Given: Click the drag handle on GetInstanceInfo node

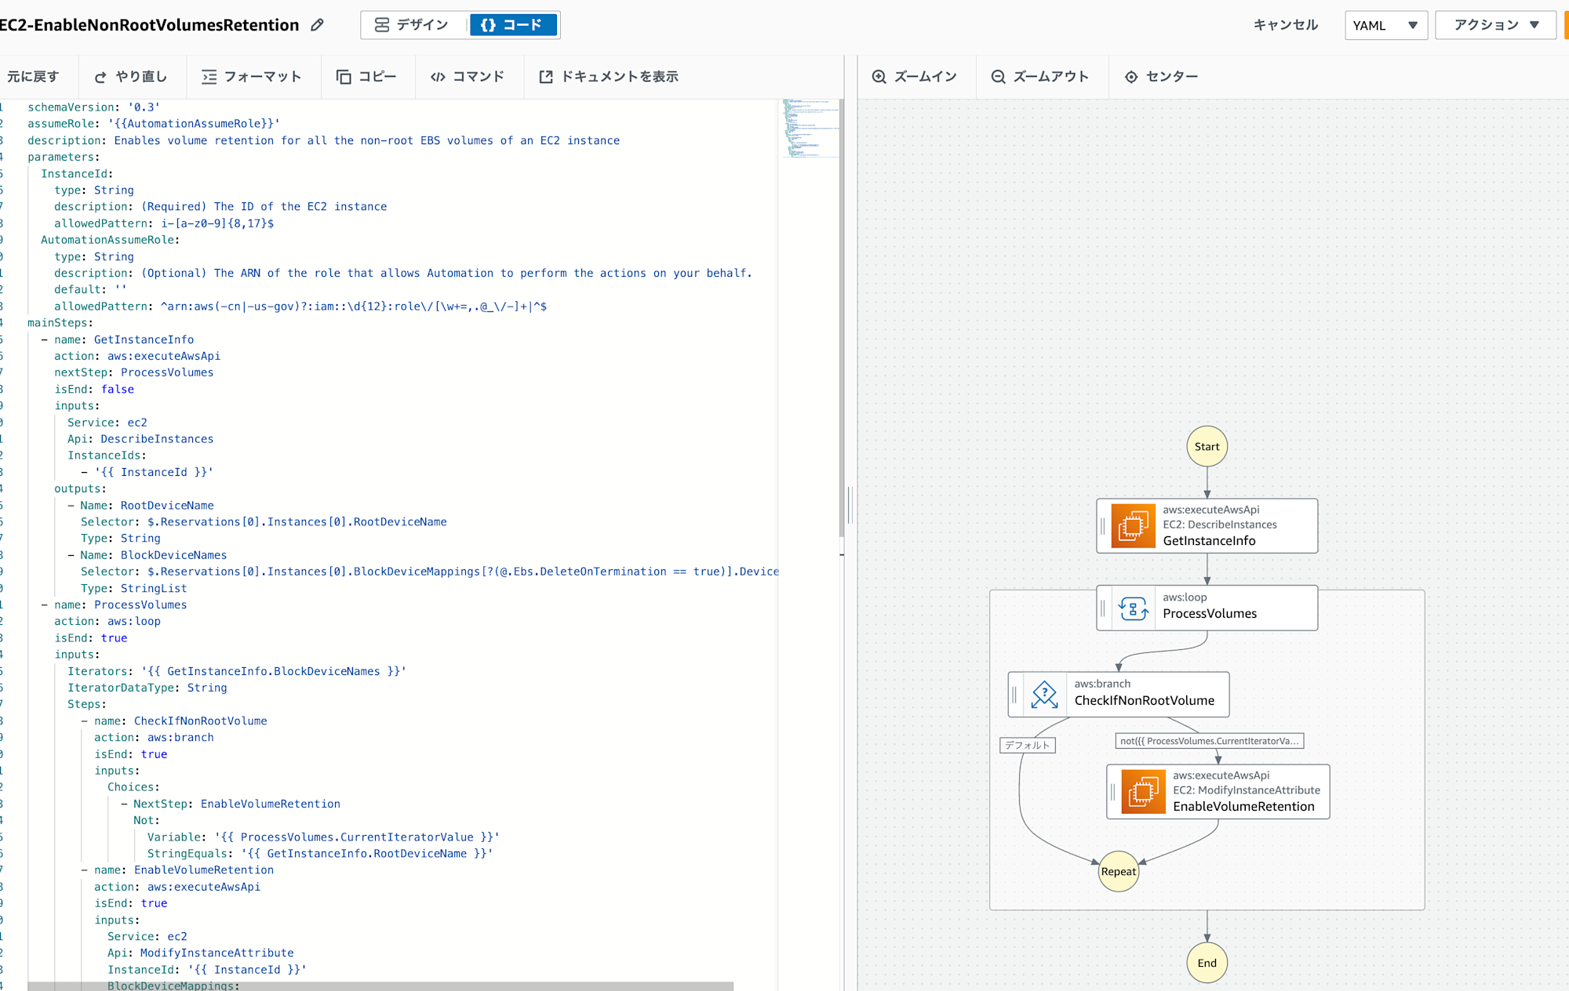Looking at the screenshot, I should pyautogui.click(x=1102, y=525).
